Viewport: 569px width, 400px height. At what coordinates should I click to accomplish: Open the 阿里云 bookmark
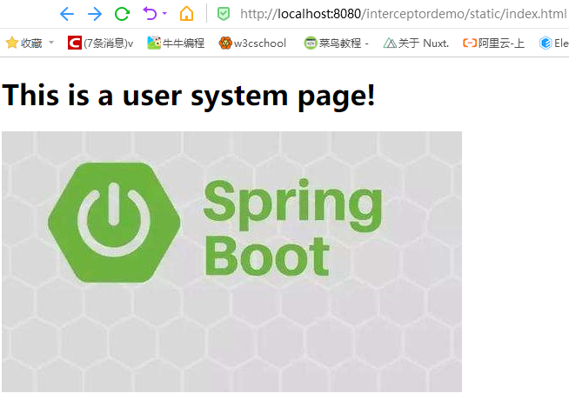click(493, 43)
